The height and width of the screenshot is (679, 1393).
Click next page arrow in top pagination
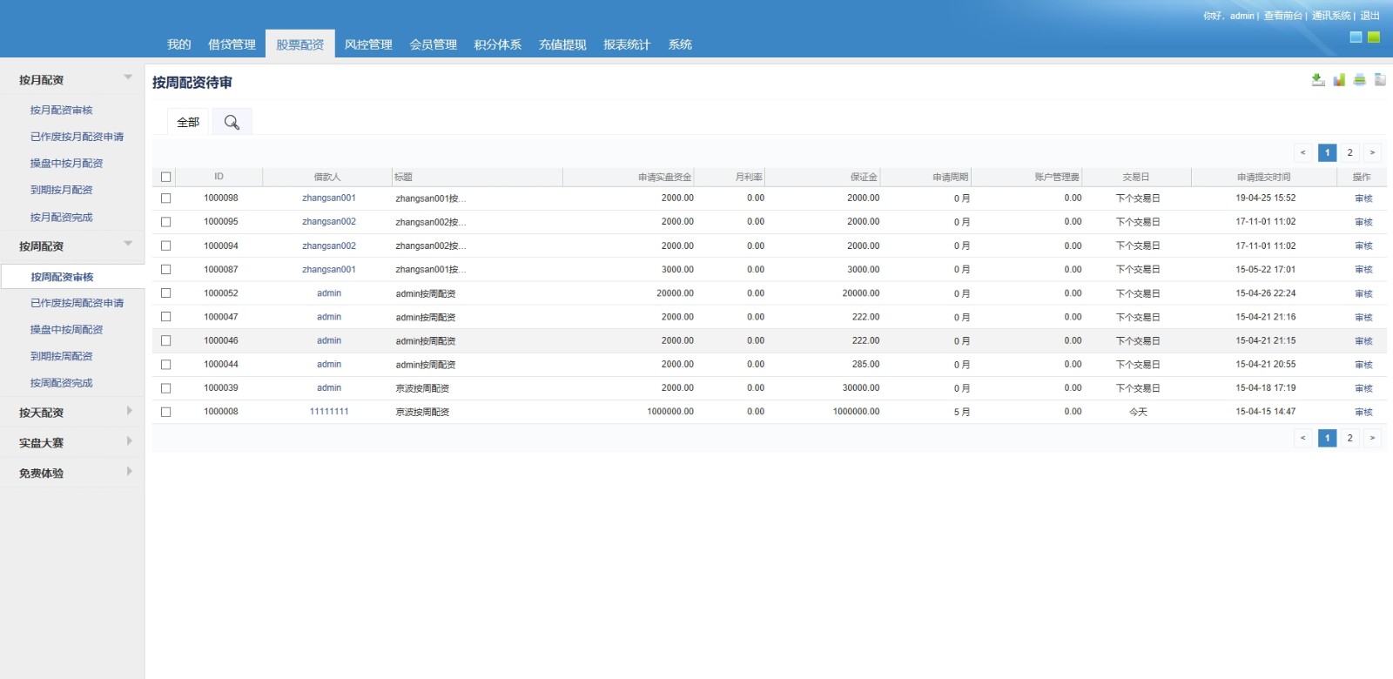(x=1372, y=152)
